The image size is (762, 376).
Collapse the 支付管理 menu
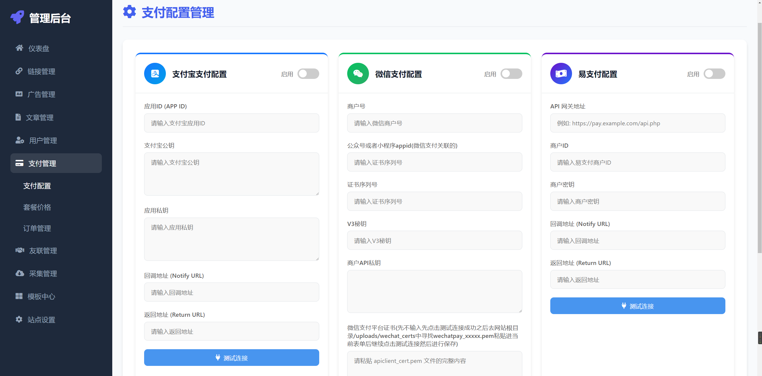56,163
